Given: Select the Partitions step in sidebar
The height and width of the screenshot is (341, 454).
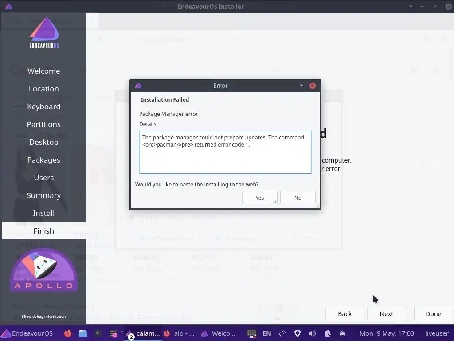Looking at the screenshot, I should pos(44,124).
